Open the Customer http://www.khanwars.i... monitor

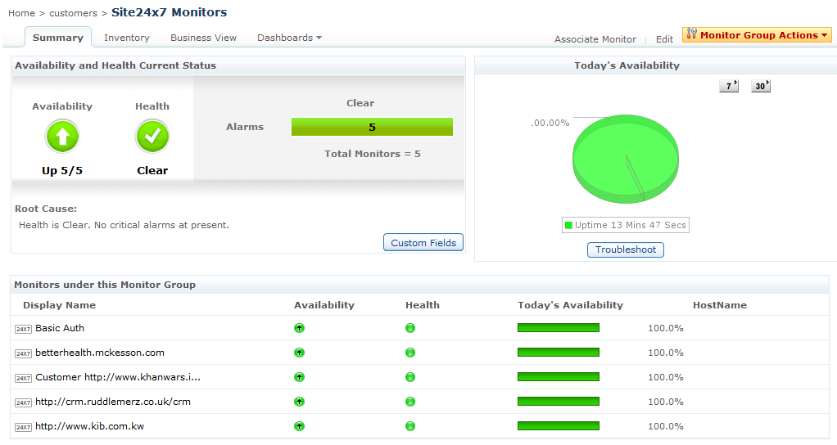(x=118, y=377)
